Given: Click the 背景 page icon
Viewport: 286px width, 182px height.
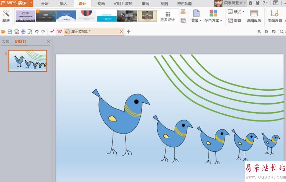Looking at the screenshot, I should (x=196, y=13).
